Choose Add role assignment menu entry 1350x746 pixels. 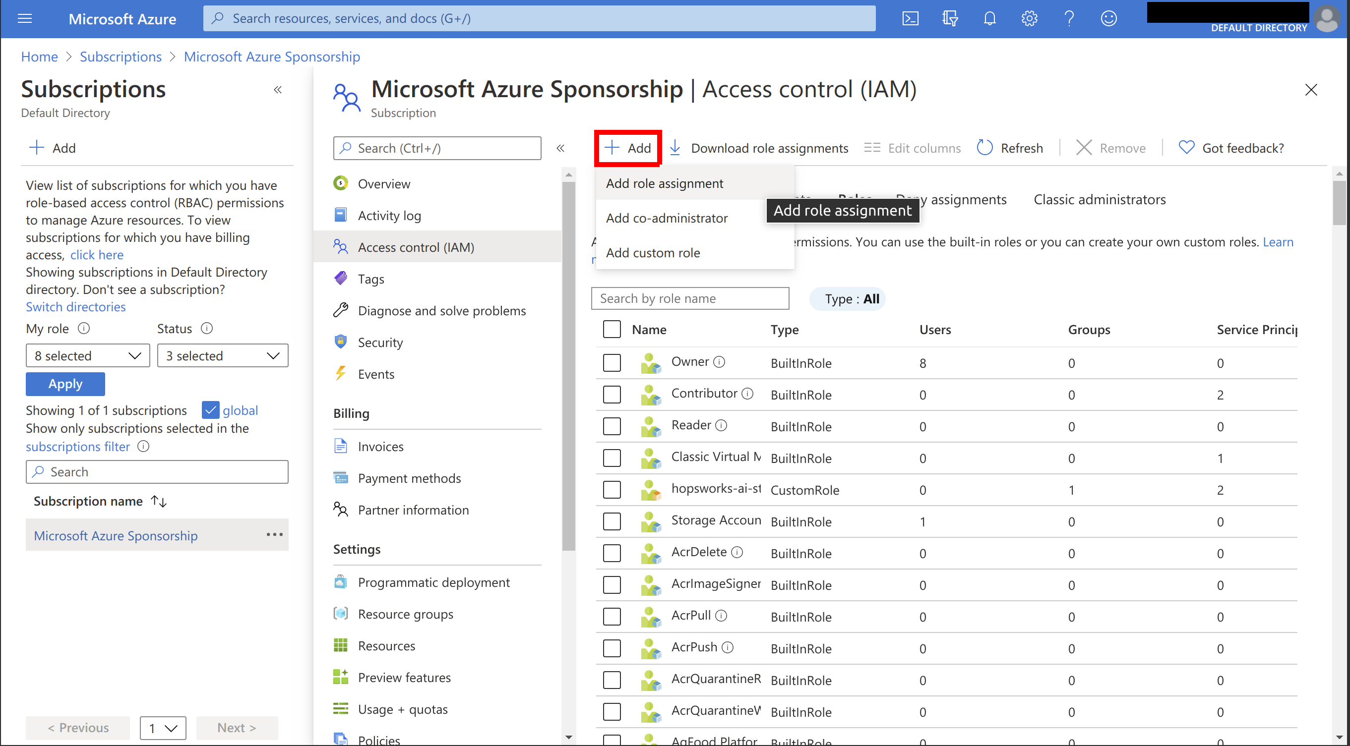pos(665,183)
